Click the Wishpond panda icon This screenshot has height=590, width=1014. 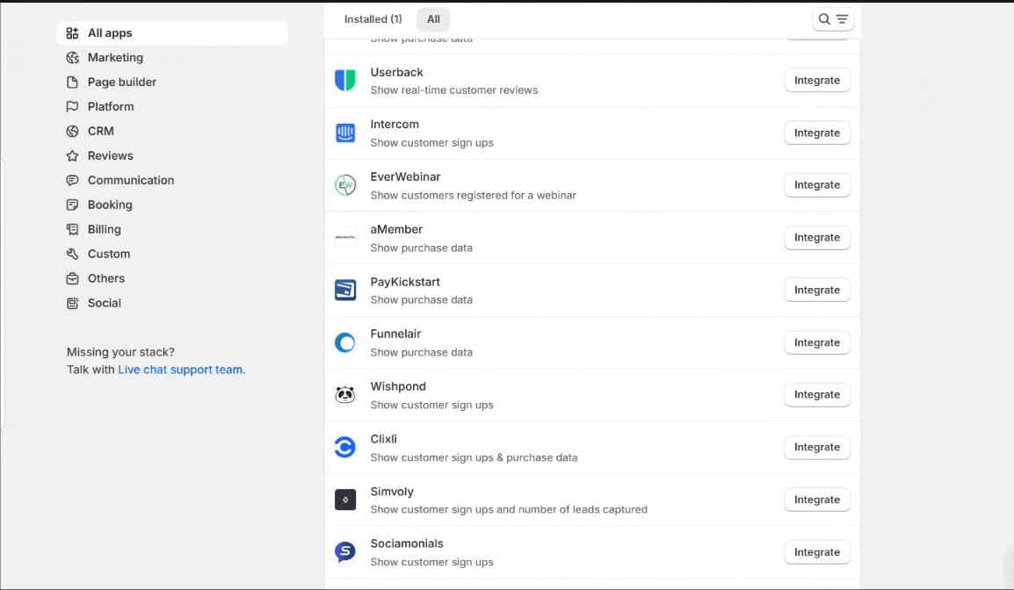tap(345, 395)
